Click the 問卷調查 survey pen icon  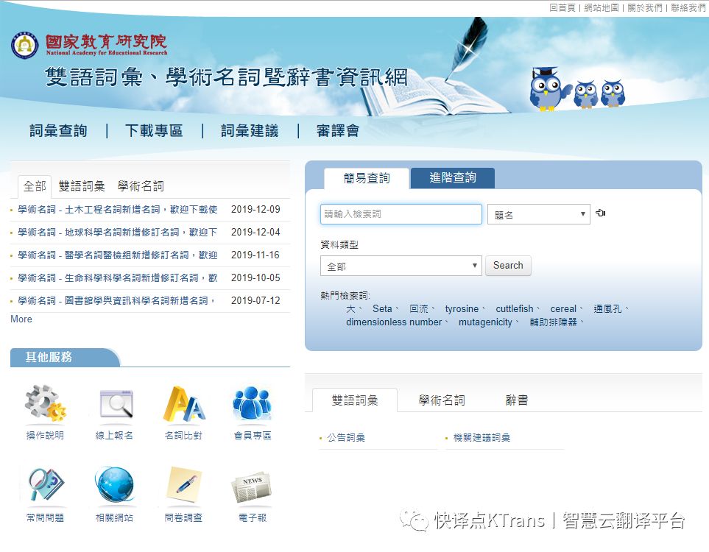pyautogui.click(x=184, y=486)
